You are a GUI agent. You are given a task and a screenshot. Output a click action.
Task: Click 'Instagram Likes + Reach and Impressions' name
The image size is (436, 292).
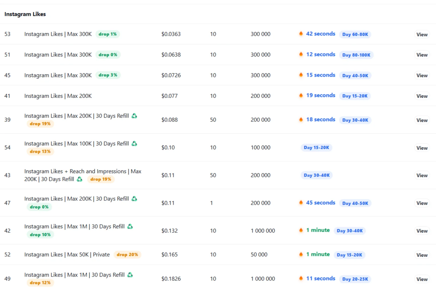coord(83,175)
